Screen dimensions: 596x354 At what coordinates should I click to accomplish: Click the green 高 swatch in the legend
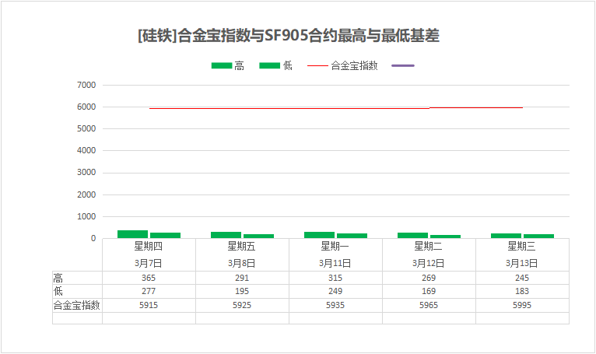[x=221, y=66]
